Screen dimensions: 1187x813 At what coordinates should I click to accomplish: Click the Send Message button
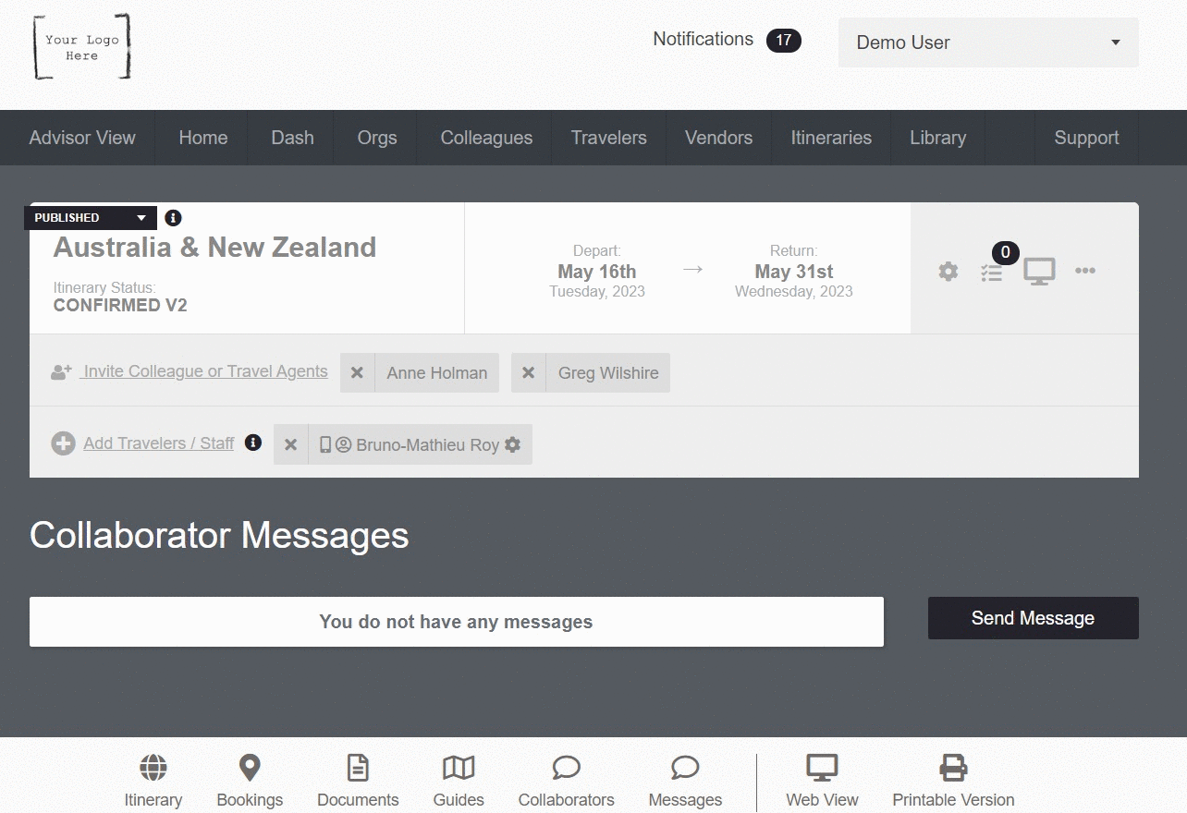coord(1034,618)
